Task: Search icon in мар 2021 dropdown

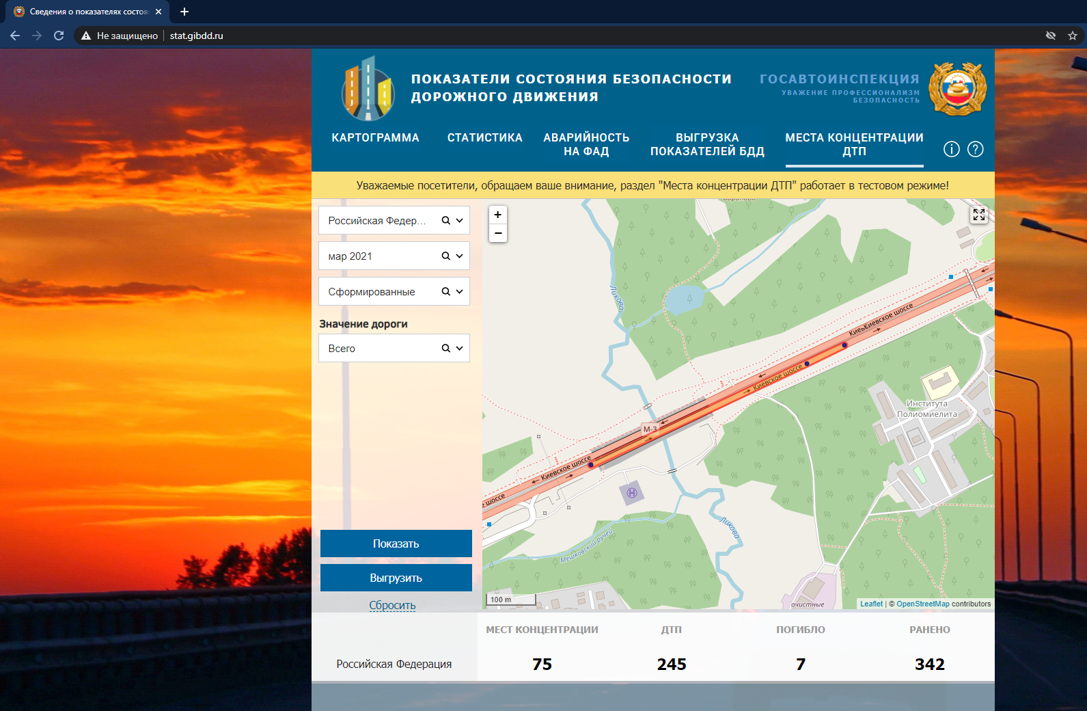Action: tap(445, 256)
